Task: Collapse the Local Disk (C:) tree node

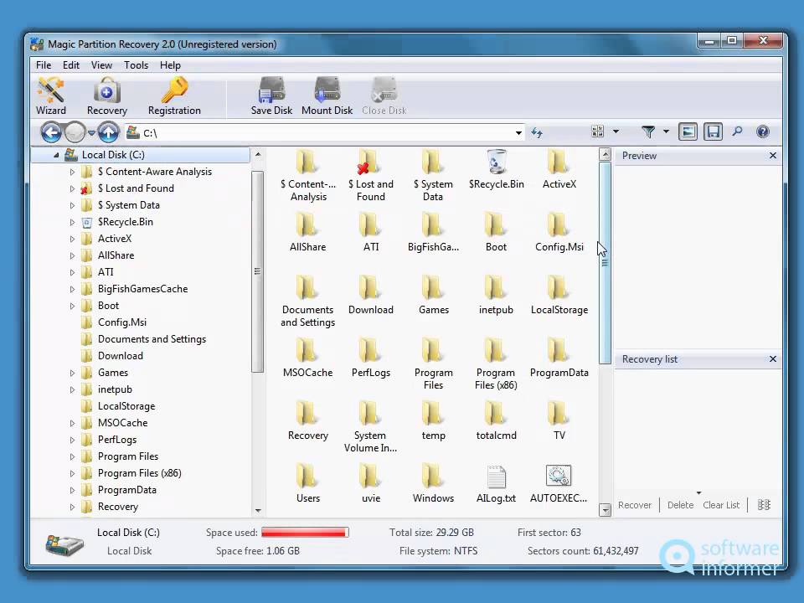Action: pos(56,155)
